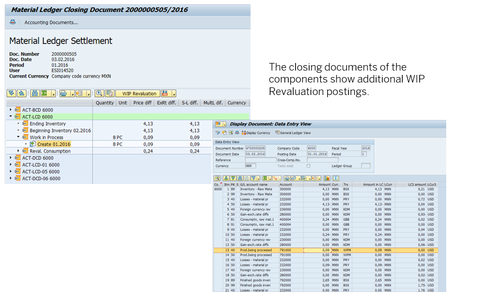Click the Posting Date field
Image resolution: width=481 pixels, height=298 pixels.
(x=317, y=154)
